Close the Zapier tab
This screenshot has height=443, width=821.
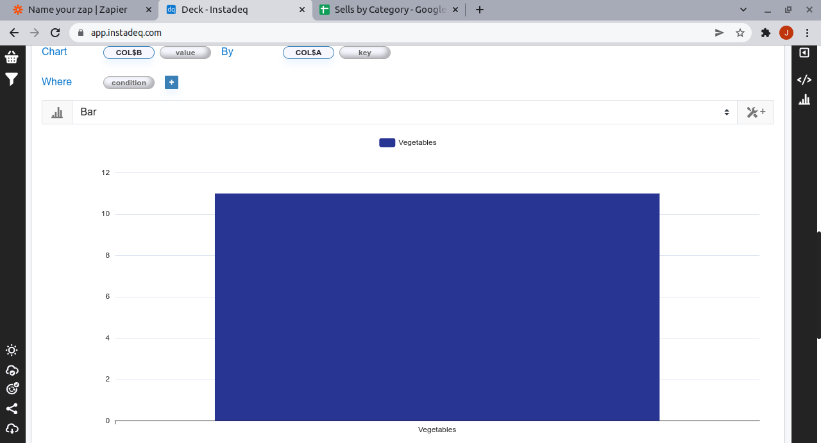pos(149,10)
